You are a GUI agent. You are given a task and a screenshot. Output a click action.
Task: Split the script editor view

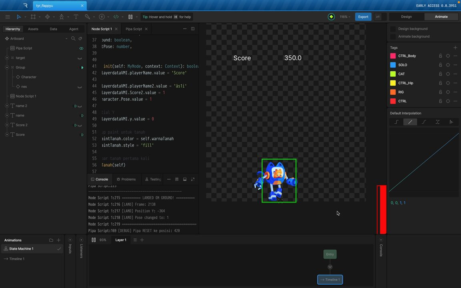pyautogui.click(x=192, y=29)
